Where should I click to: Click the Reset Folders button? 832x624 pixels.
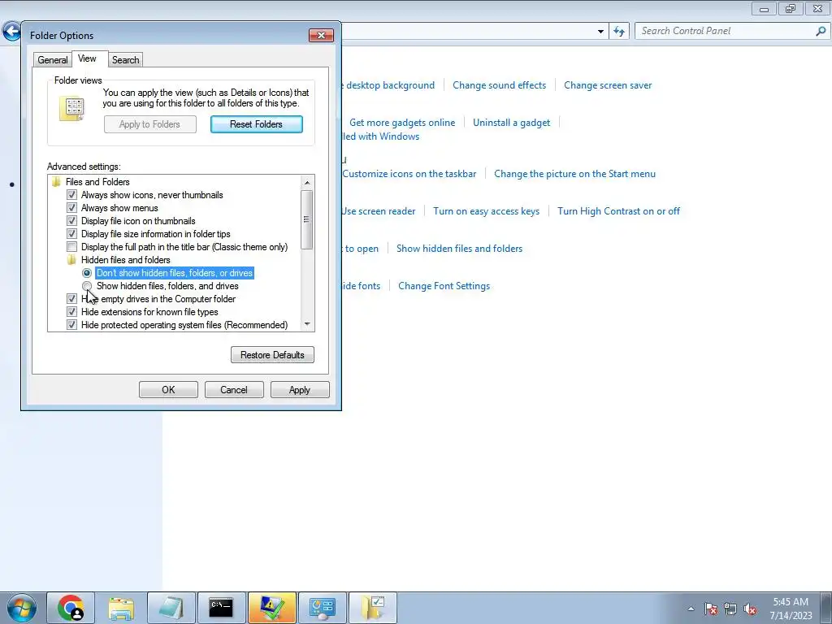tap(256, 124)
